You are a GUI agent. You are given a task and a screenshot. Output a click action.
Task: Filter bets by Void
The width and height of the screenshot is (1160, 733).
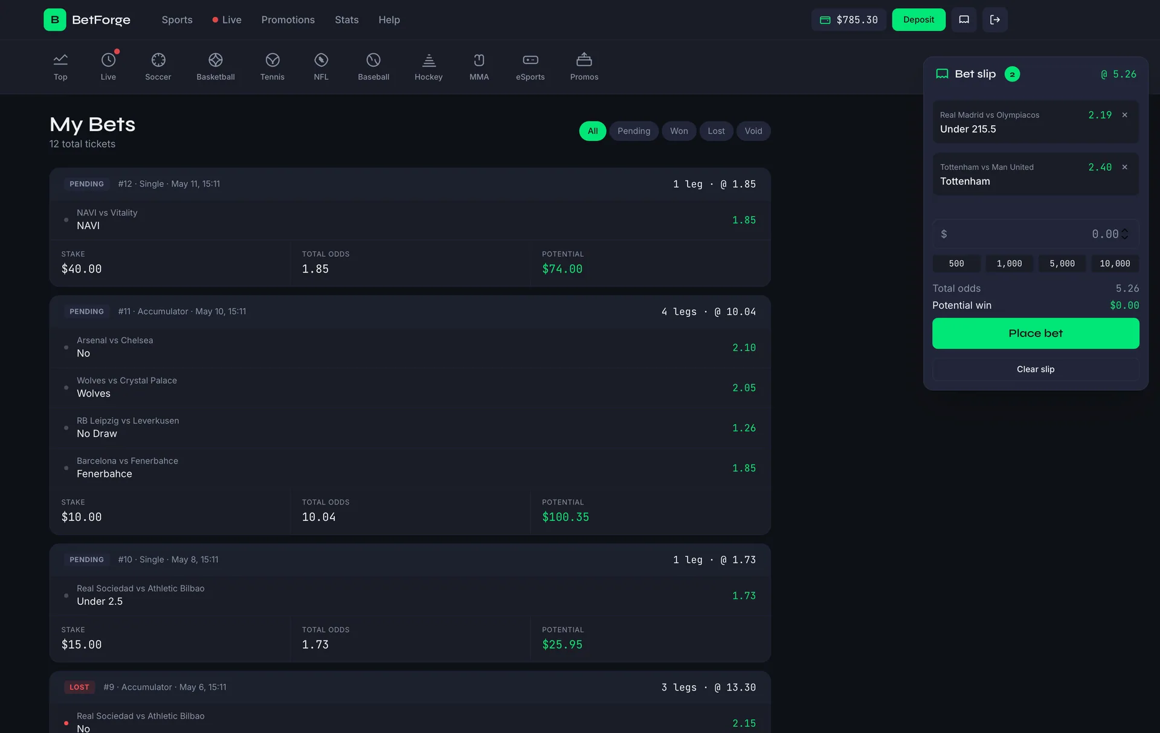point(753,131)
